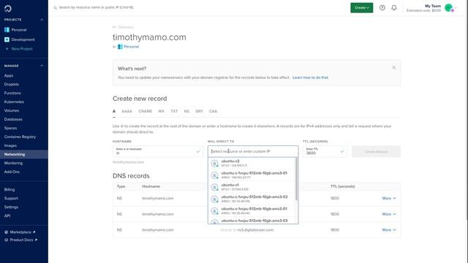Image resolution: width=468 pixels, height=263 pixels.
Task: Open Kubernetes in the sidebar
Action: coord(14,102)
